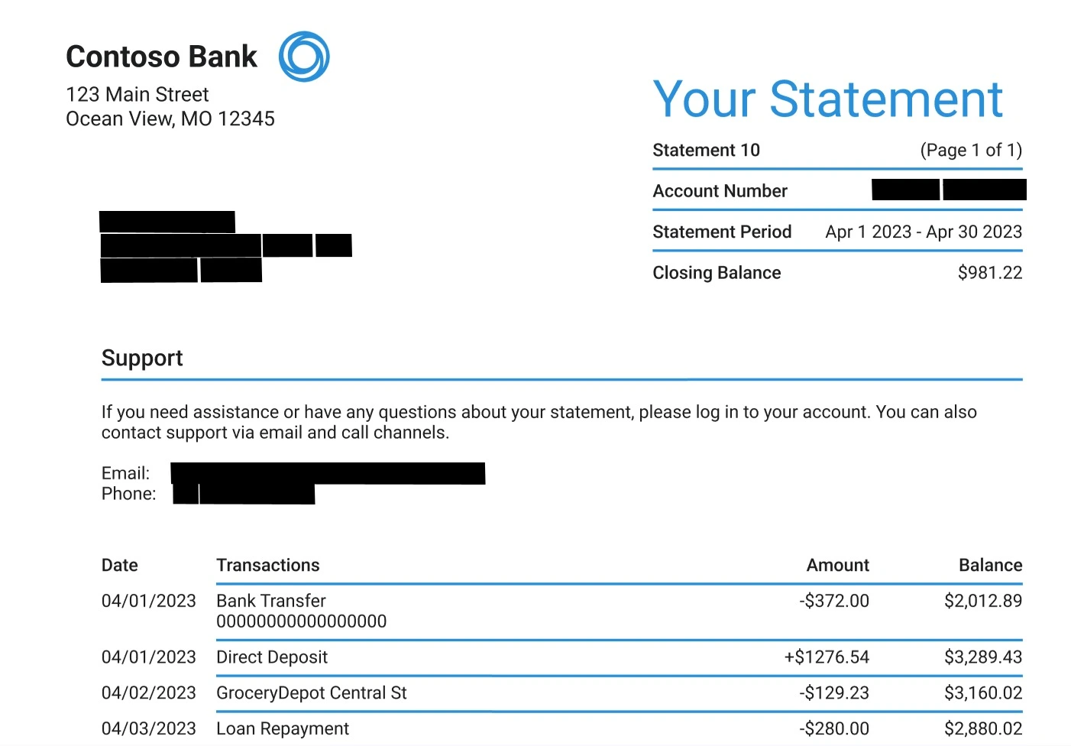Click the "Balance" column header
The image size is (1071, 746).
tap(990, 566)
